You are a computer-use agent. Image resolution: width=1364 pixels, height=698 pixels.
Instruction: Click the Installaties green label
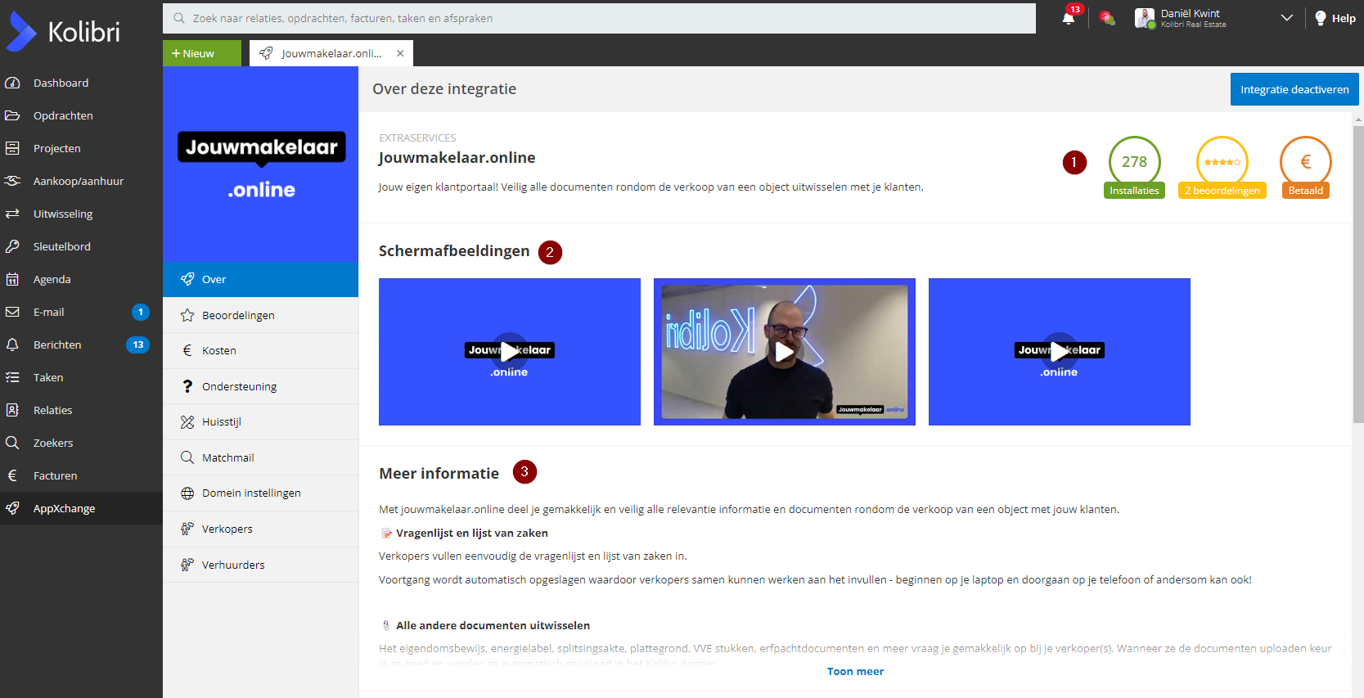(1134, 191)
